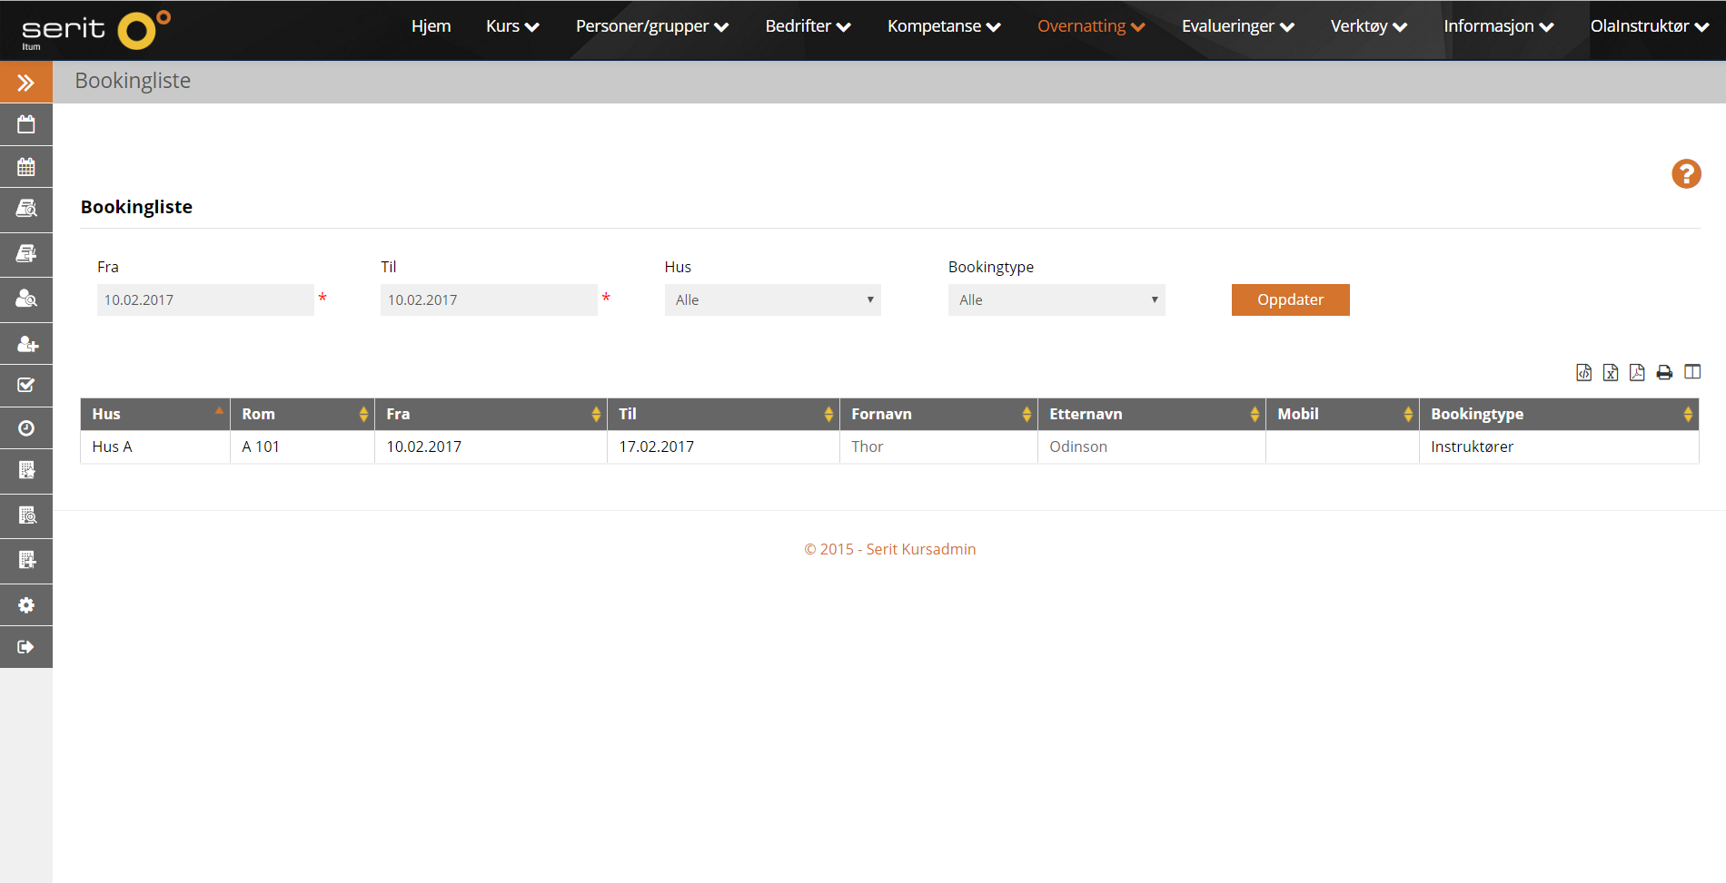Expand the OlaInstruktør user menu

coord(1649,26)
